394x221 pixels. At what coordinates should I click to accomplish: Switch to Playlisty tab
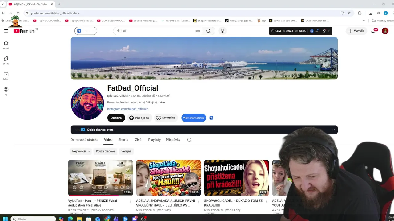coord(154,140)
